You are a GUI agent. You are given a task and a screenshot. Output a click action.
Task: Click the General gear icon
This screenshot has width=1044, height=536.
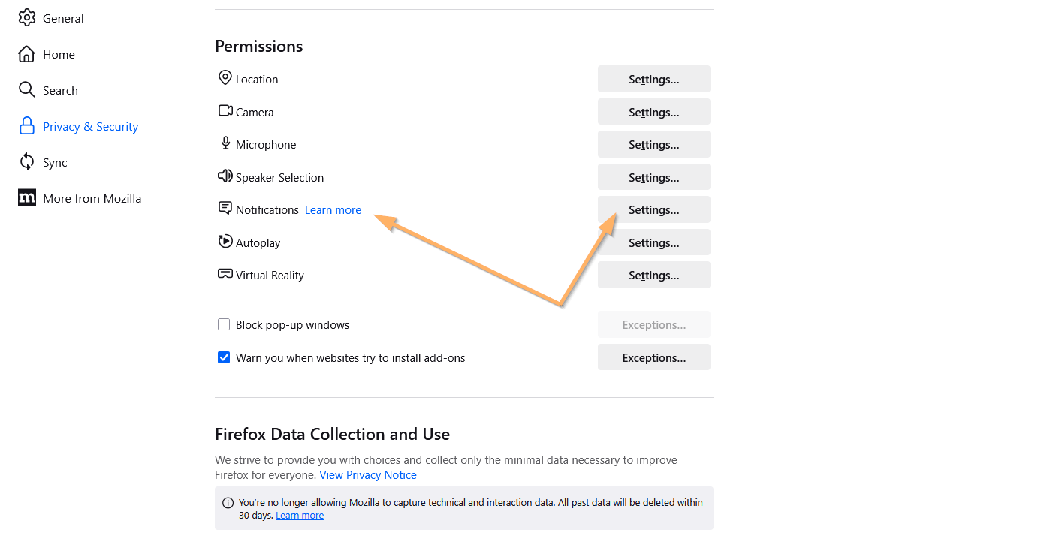[27, 17]
